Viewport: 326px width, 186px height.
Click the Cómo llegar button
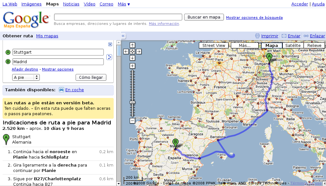(x=91, y=78)
